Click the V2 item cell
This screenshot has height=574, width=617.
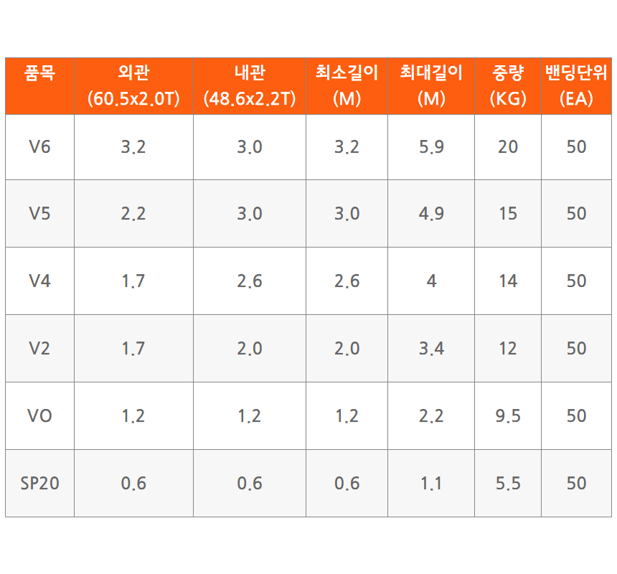39,349
